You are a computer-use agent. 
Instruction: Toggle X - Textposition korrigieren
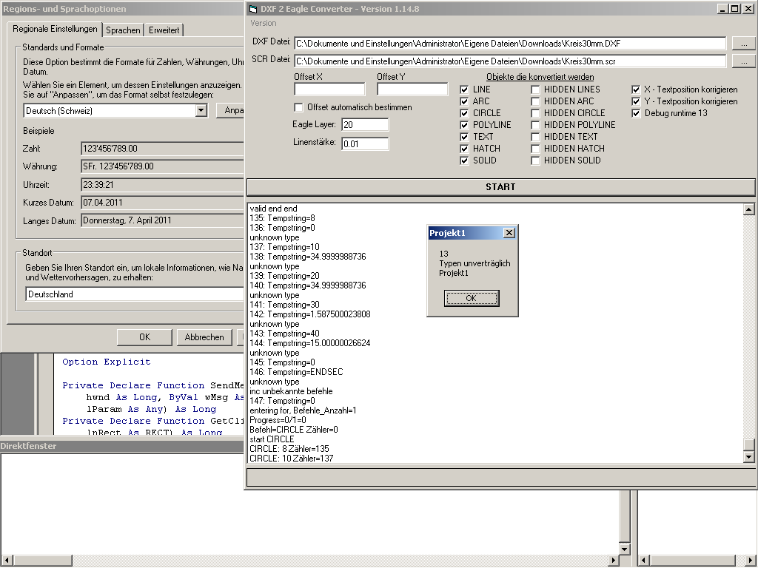[636, 89]
